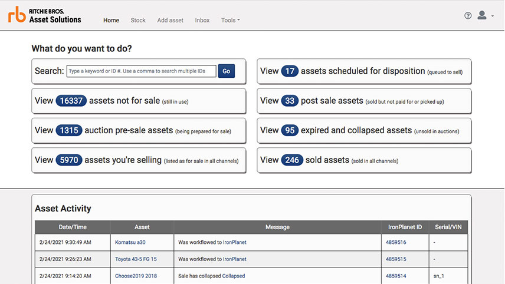Select the sn_1 serial cell
Image resolution: width=505 pixels, height=284 pixels.
click(448, 276)
